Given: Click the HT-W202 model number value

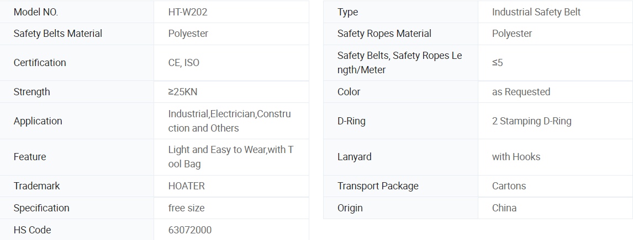Looking at the screenshot, I should (x=188, y=12).
